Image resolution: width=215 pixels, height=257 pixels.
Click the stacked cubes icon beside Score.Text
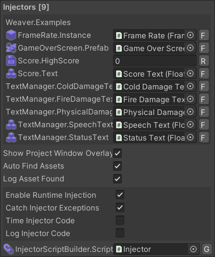click(x=11, y=74)
